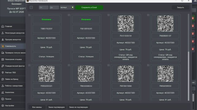Open the Самовыкупы cart icon
Screen dimensions: 197x110
[x=3, y=46]
